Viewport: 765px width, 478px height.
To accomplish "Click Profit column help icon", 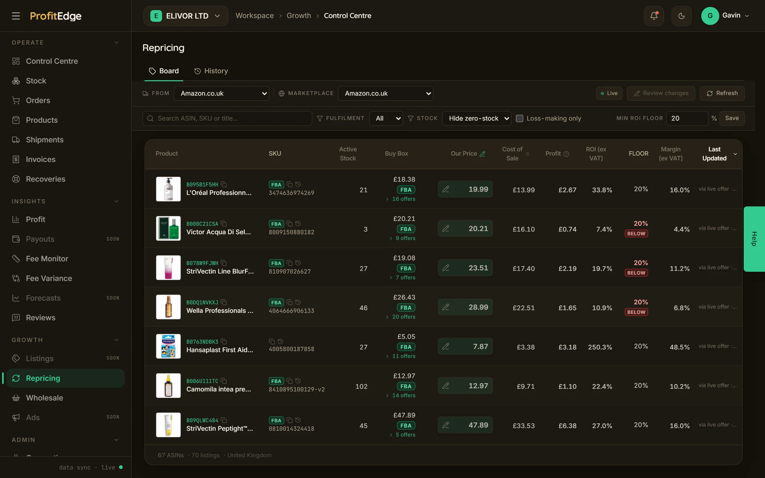I will (566, 154).
